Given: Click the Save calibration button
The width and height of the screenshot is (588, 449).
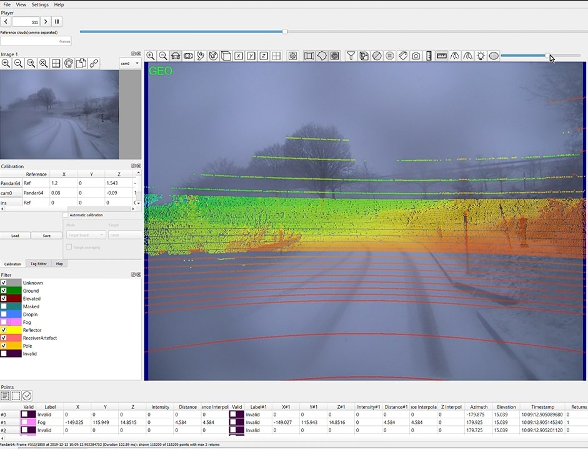Looking at the screenshot, I should pos(46,236).
